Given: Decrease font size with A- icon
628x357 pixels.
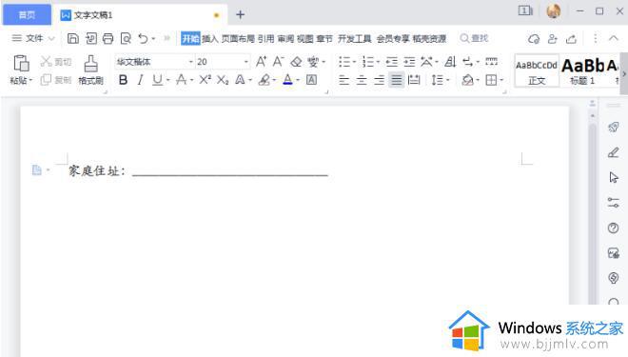Looking at the screenshot, I should point(279,62).
